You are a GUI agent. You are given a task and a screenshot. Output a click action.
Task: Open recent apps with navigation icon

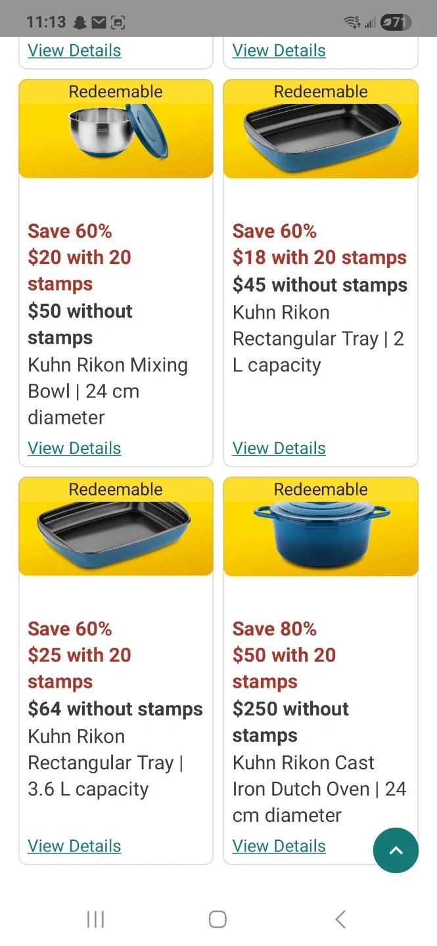pyautogui.click(x=95, y=919)
